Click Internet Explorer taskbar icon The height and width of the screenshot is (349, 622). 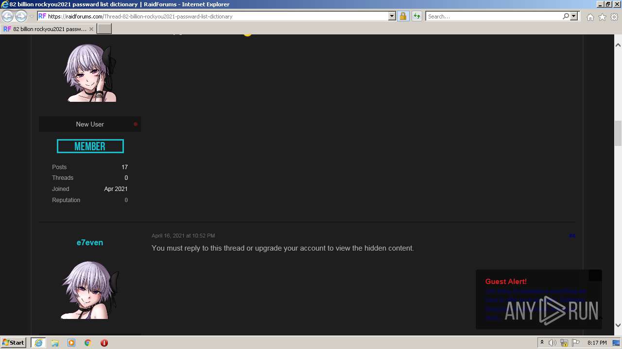click(x=38, y=343)
